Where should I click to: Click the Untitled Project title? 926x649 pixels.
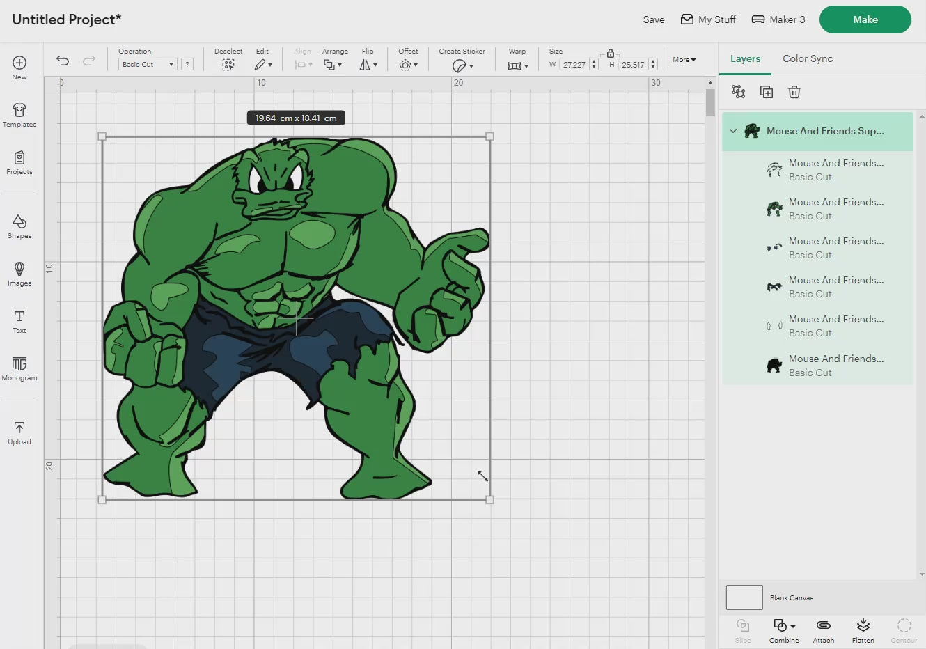point(66,19)
